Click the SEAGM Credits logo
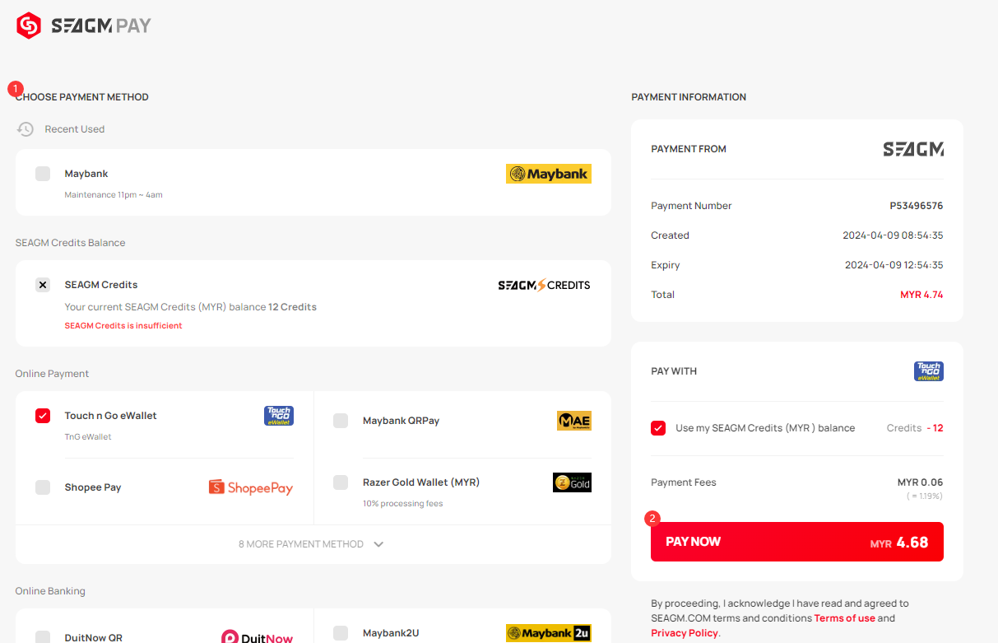 pos(544,285)
